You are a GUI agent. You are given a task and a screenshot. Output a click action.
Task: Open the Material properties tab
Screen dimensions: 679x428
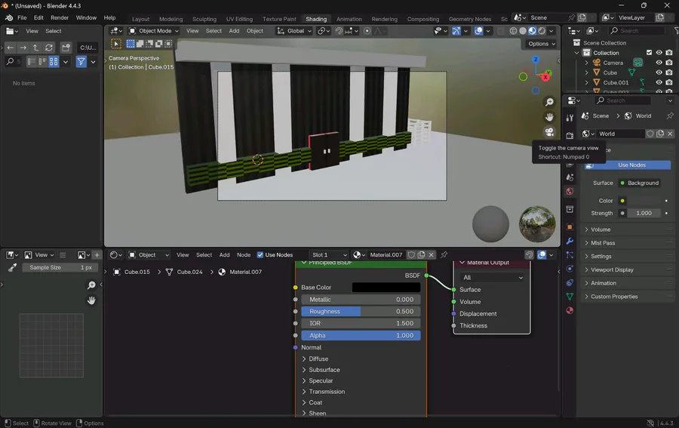570,310
